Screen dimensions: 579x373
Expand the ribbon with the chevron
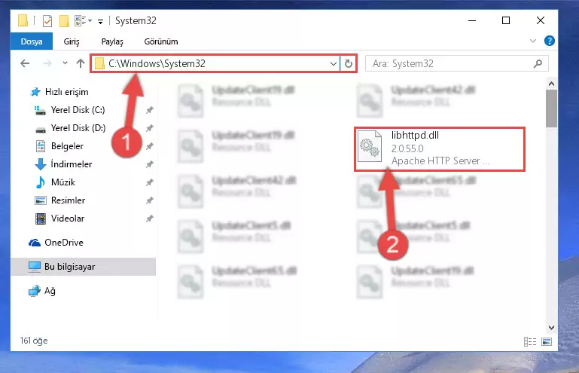click(x=533, y=41)
